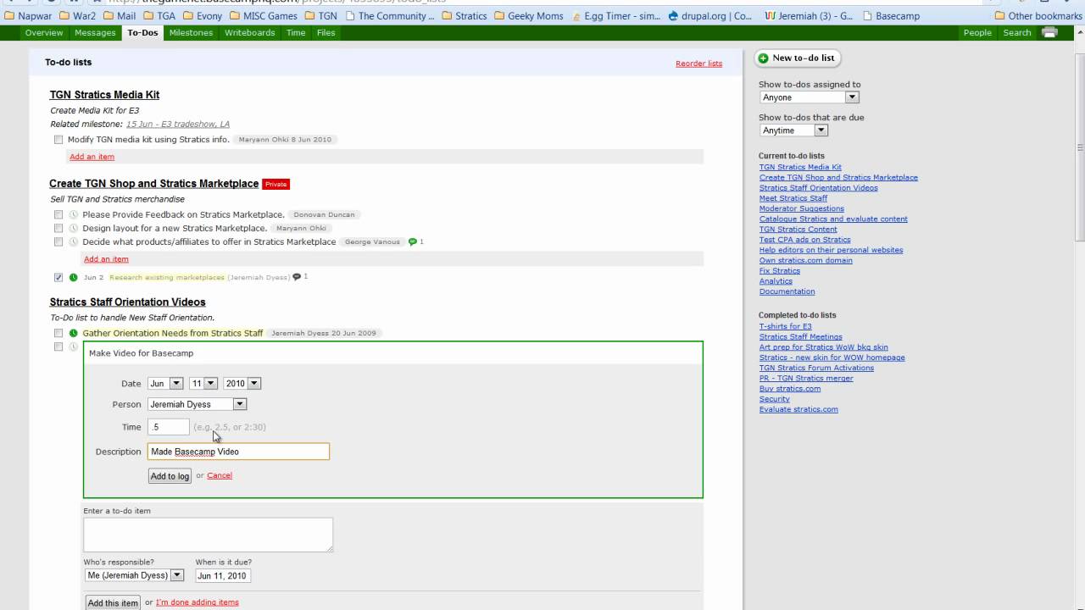Click the Enter a to-do item text area

click(x=209, y=535)
